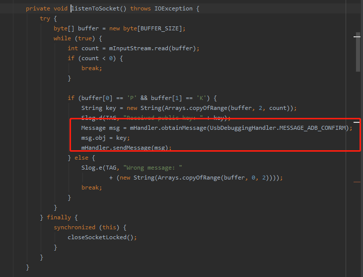Viewport: 363px width, 277px height.
Task: Click the 'private' modifier keyword
Action: click(38, 9)
